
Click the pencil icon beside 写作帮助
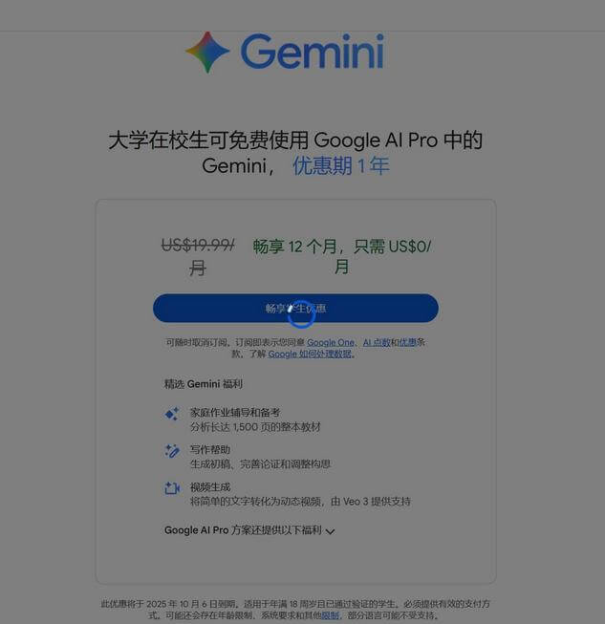[x=172, y=451]
